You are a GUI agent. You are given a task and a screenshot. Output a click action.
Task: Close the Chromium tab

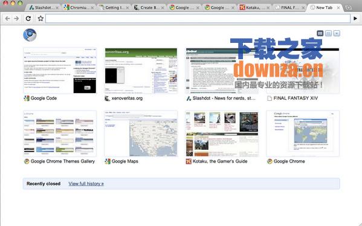pyautogui.click(x=92, y=8)
